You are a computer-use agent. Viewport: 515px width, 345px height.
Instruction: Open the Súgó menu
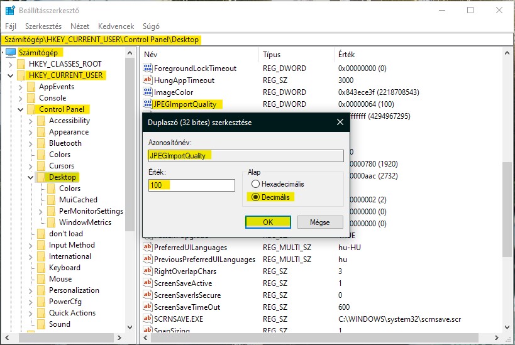151,26
